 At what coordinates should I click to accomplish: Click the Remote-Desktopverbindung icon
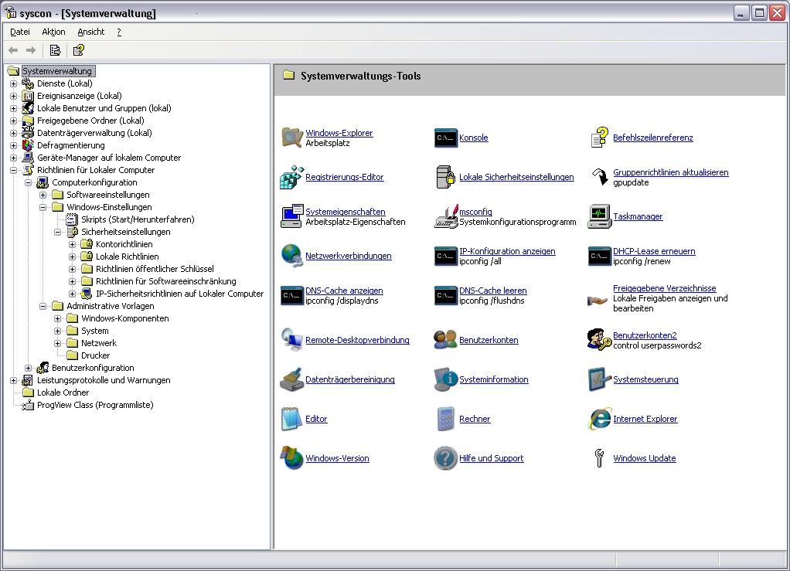291,340
